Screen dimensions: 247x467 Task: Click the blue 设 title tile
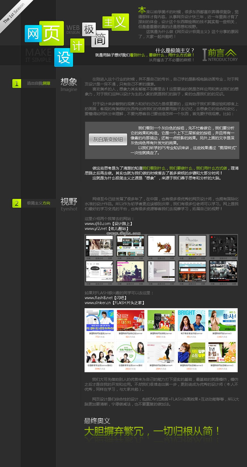click(64, 57)
